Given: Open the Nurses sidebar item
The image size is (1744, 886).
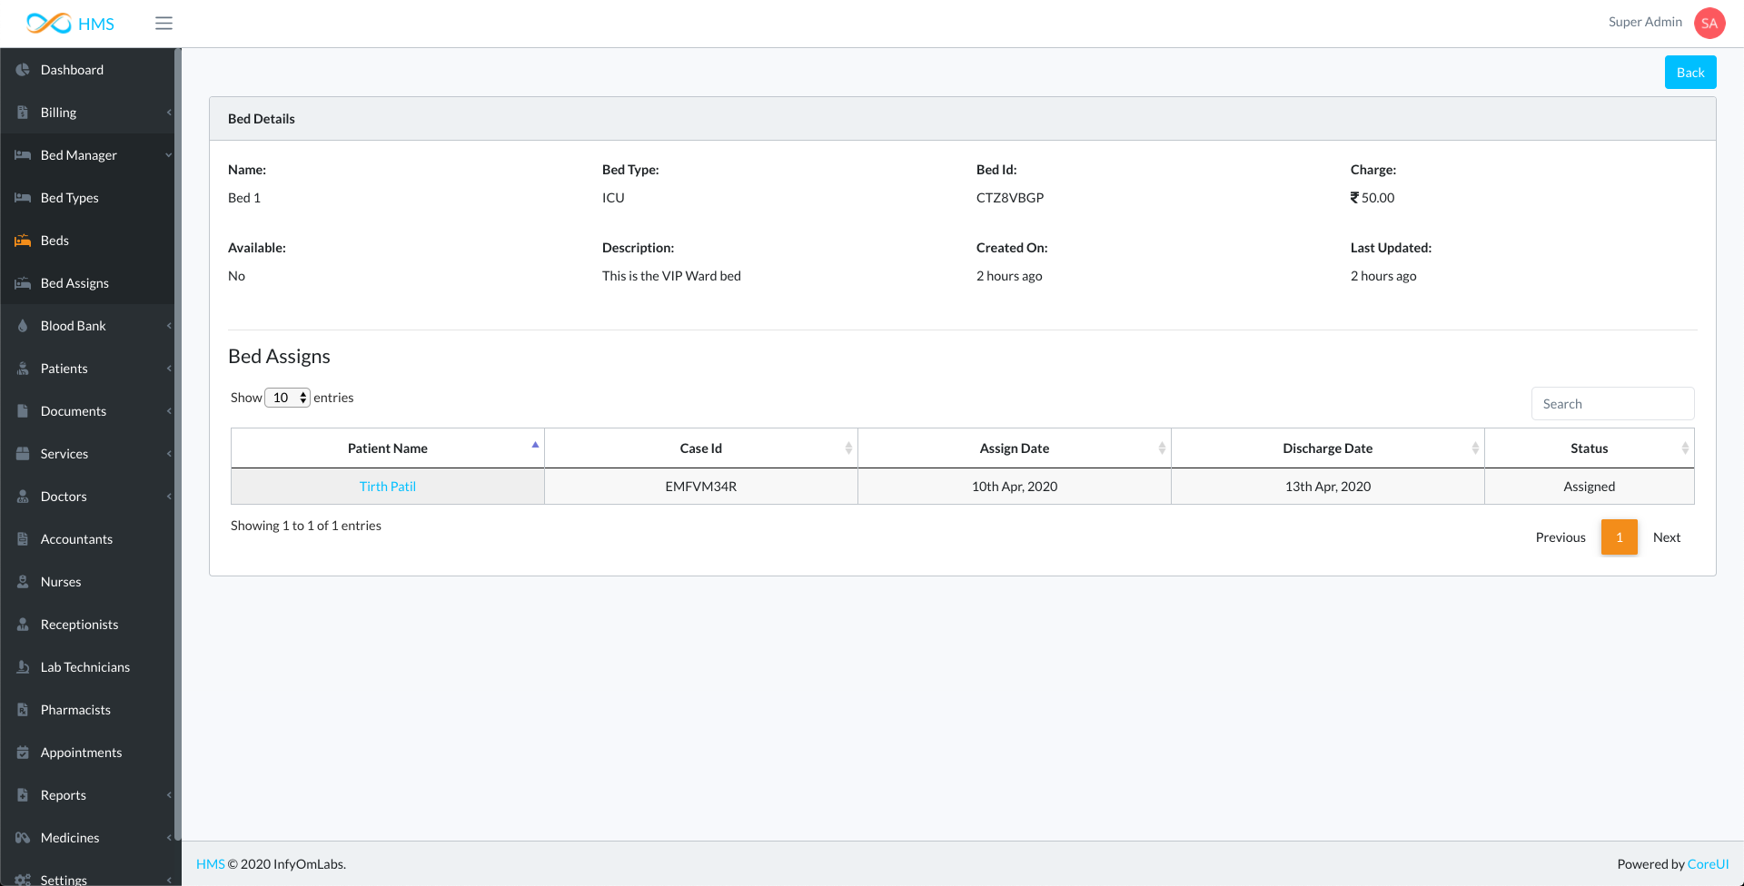Looking at the screenshot, I should [61, 582].
